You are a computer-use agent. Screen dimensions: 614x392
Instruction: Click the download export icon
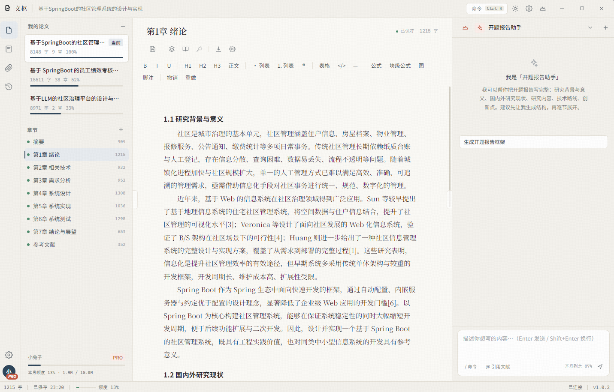[x=218, y=49]
